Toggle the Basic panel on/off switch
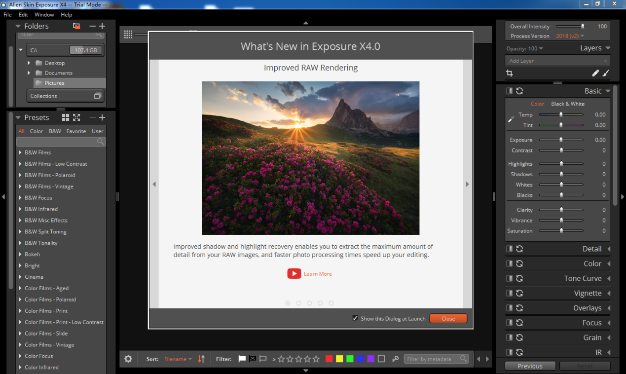This screenshot has height=374, width=626. [x=510, y=91]
